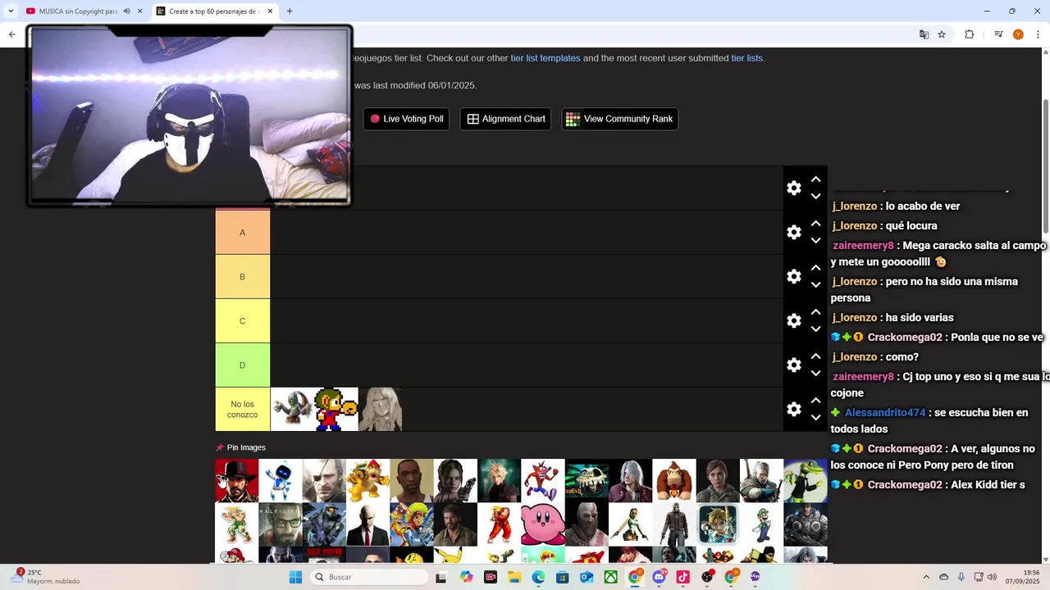
Task: Select Arthur Morgan cowboy image
Action: [236, 481]
